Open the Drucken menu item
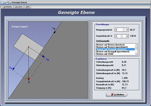This screenshot has width=151, height=106. click(x=19, y=7)
